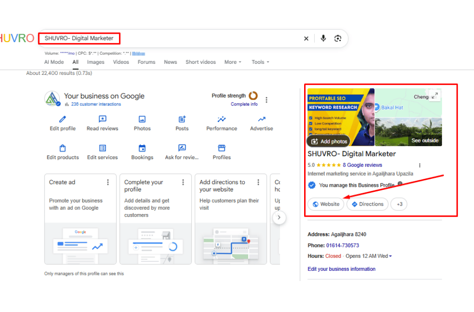This screenshot has height=312, width=474.
Task: Click the +3 more actions button
Action: (x=399, y=204)
